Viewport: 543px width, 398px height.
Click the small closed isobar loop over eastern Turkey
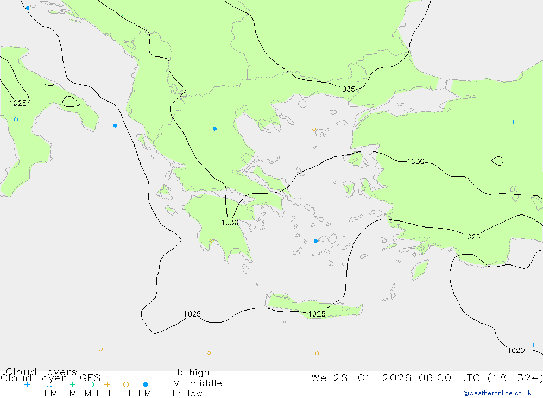point(497,161)
